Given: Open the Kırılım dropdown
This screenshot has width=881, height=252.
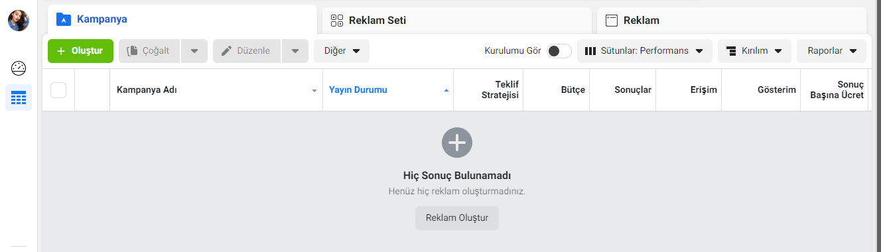Looking at the screenshot, I should coord(754,51).
